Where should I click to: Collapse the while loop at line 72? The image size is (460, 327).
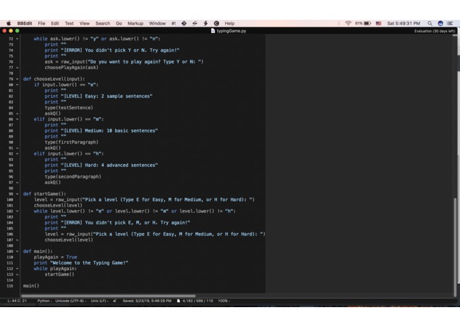[17, 38]
